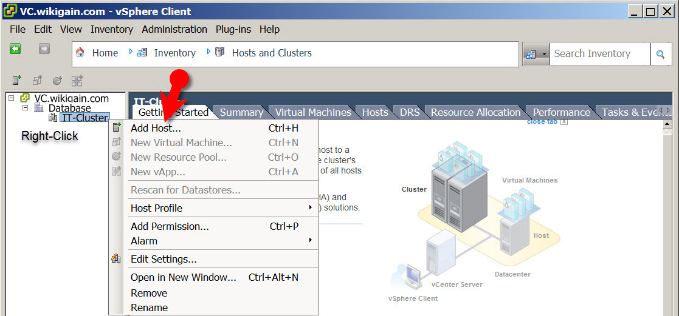Click the New Virtual Machine toolbar icon
The width and height of the screenshot is (679, 316).
(x=38, y=80)
